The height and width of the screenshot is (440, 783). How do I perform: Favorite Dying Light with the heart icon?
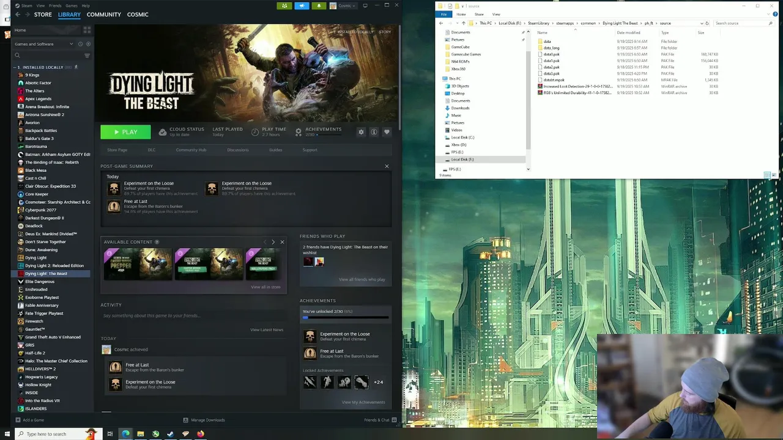pyautogui.click(x=387, y=132)
